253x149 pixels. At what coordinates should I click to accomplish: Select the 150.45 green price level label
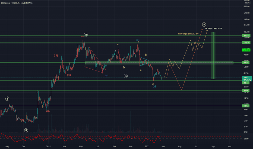coord(246,43)
